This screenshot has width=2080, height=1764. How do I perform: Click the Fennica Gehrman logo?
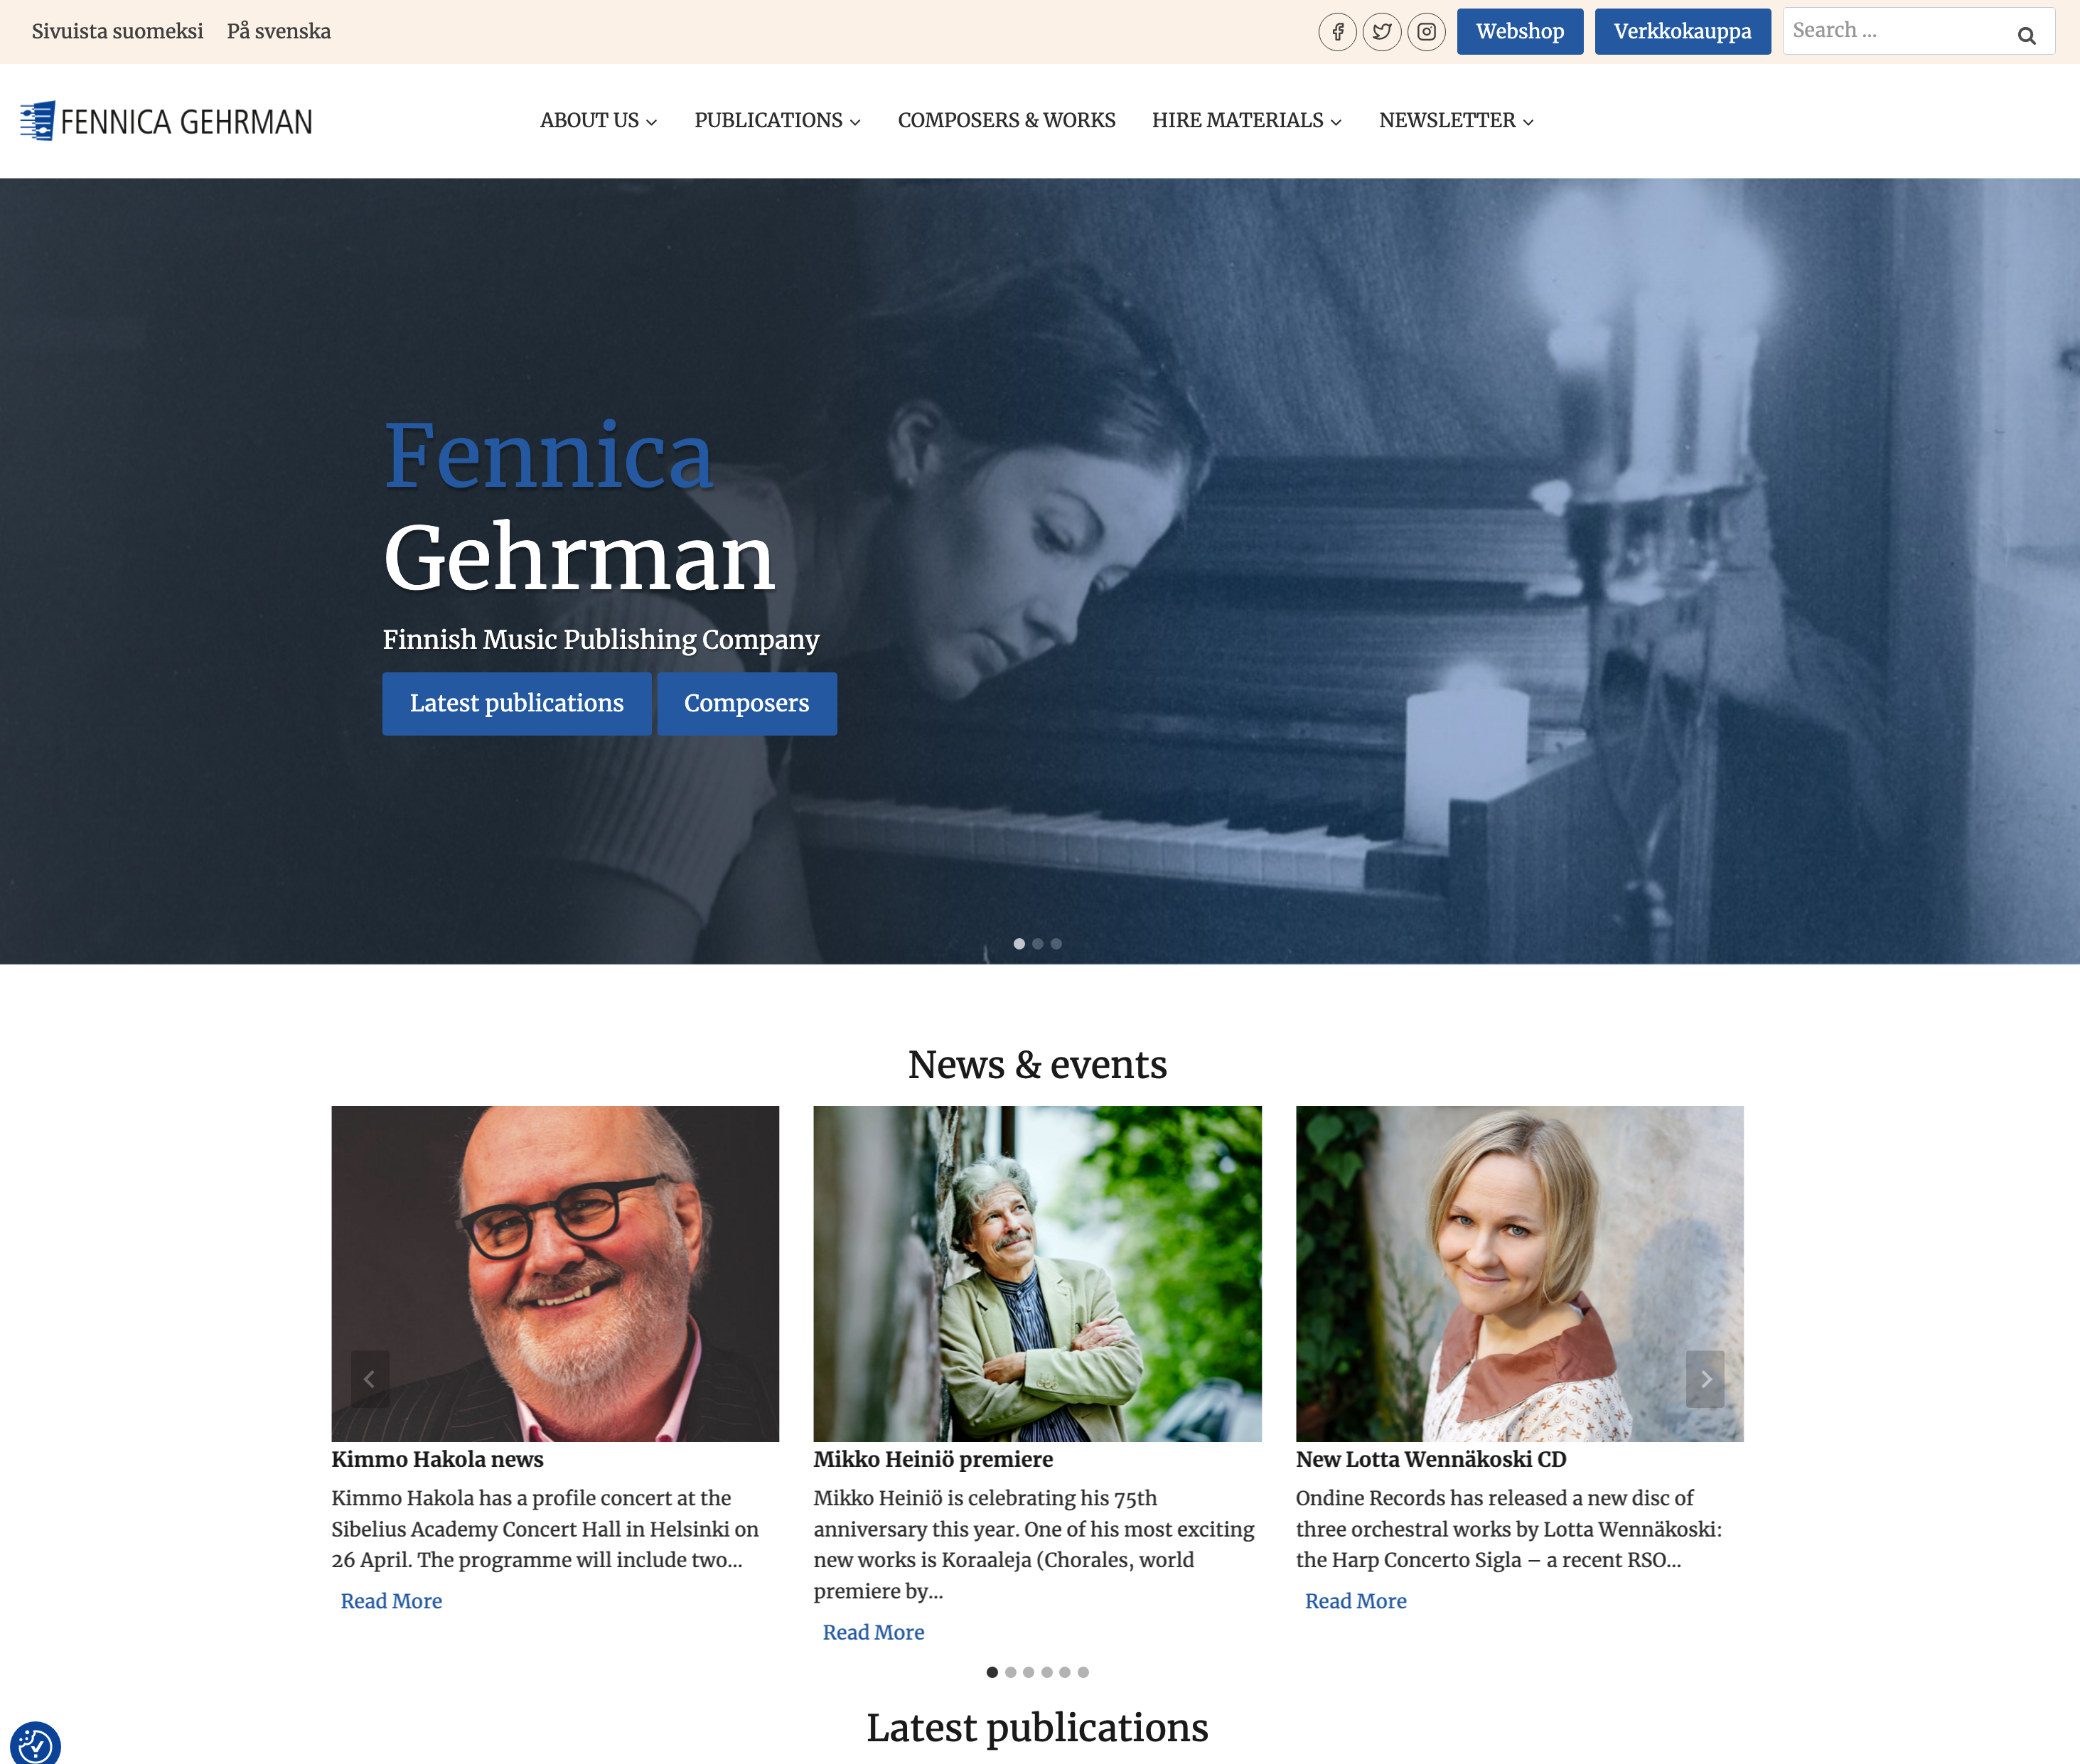click(166, 121)
